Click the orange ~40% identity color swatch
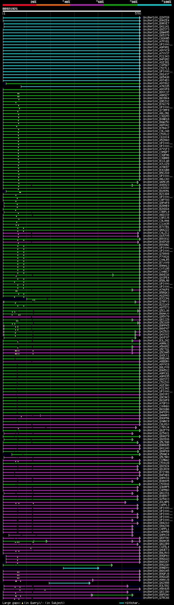174x605 pixels. tap(53, 5)
